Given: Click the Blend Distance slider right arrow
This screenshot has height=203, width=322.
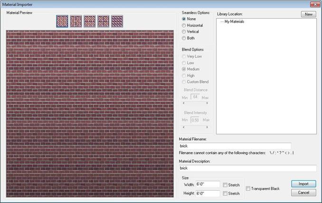Looking at the screenshot, I should (207, 103).
